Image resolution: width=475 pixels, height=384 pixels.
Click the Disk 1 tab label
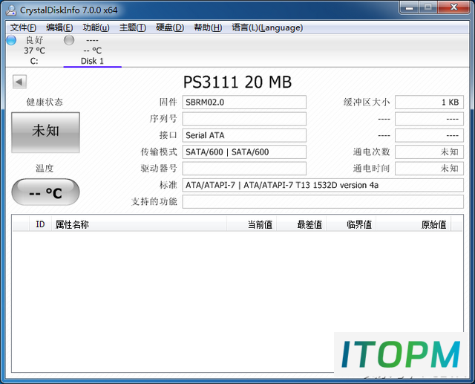click(92, 61)
